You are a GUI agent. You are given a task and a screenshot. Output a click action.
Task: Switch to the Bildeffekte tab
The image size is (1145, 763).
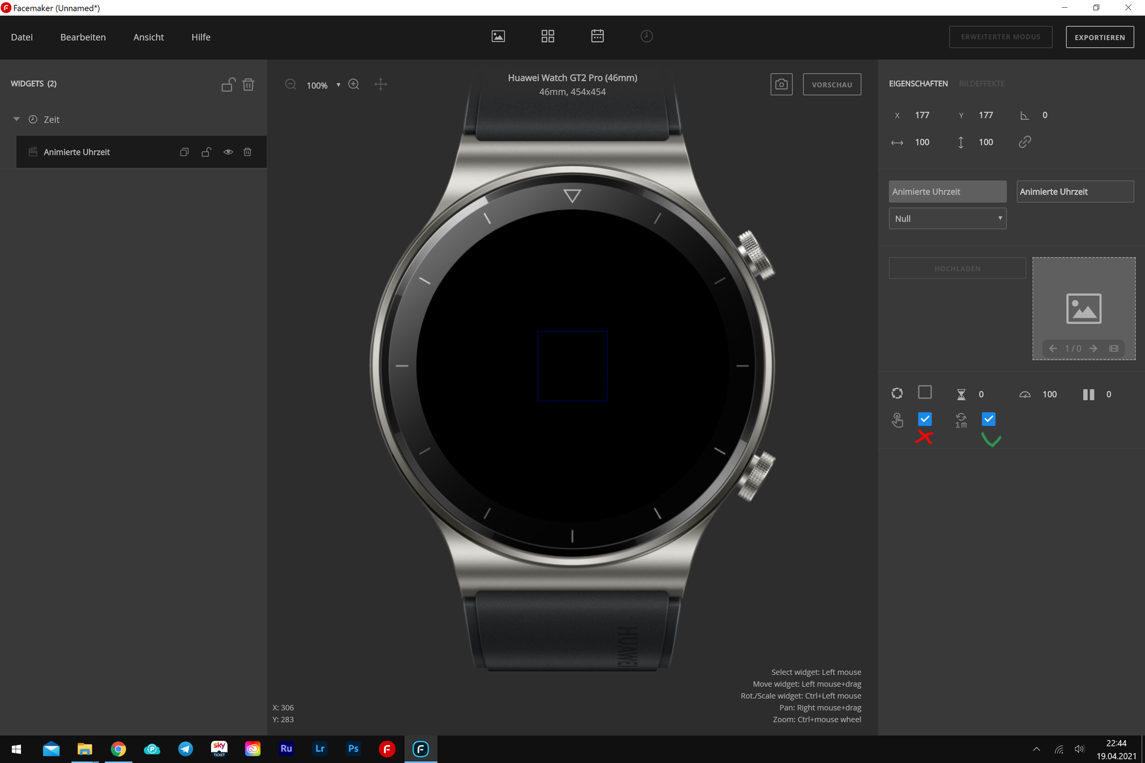pyautogui.click(x=982, y=83)
